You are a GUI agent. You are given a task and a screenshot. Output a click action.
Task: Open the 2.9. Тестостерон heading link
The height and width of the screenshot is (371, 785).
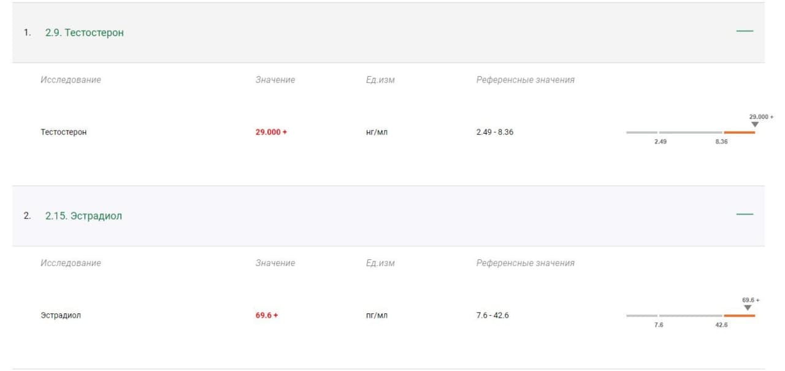[84, 33]
